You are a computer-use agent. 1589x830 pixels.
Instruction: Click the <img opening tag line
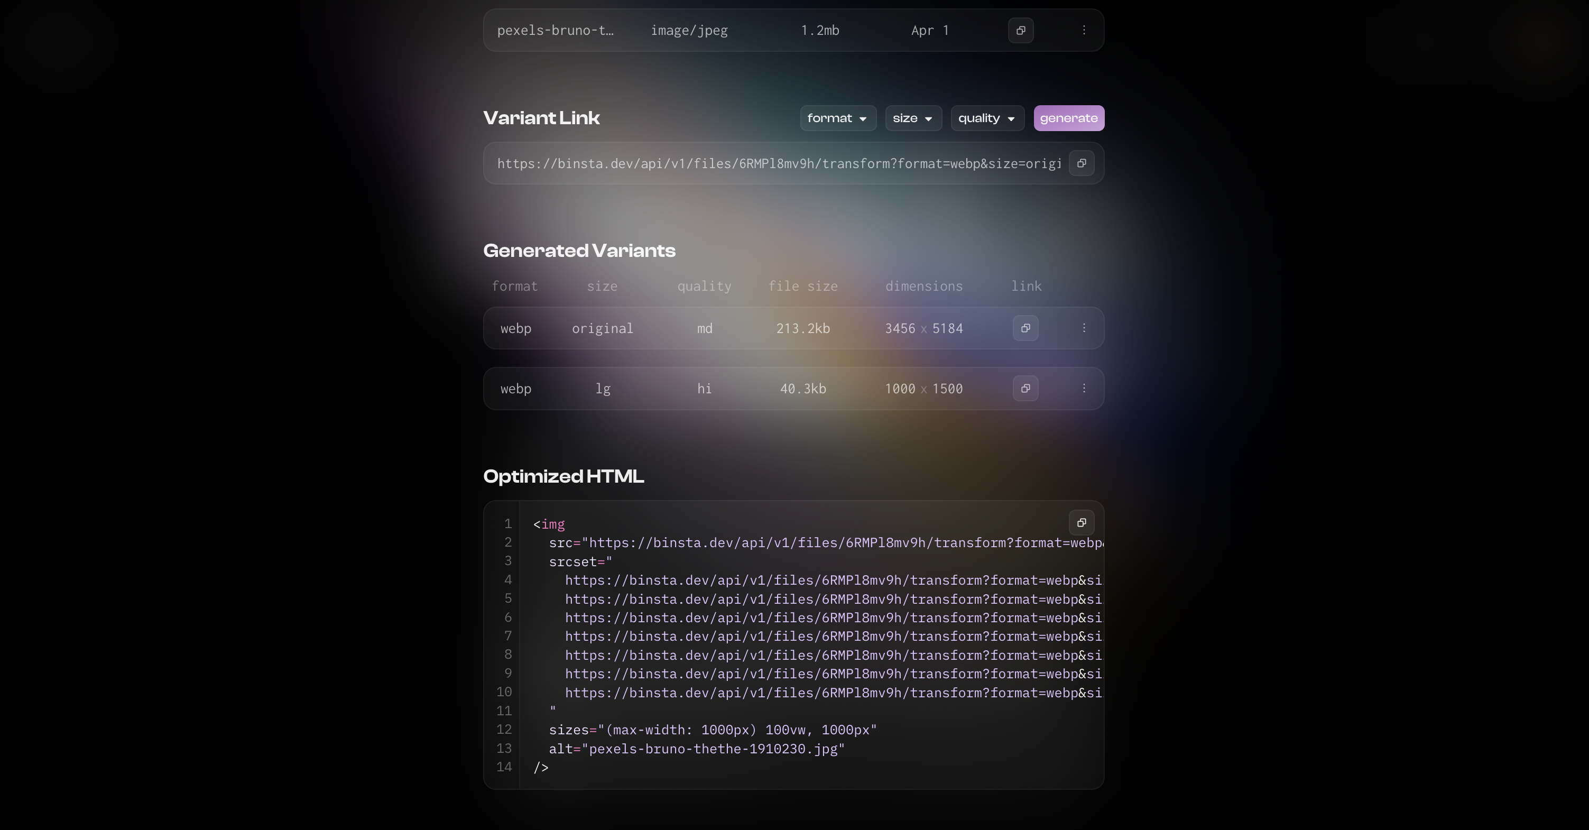(x=549, y=524)
